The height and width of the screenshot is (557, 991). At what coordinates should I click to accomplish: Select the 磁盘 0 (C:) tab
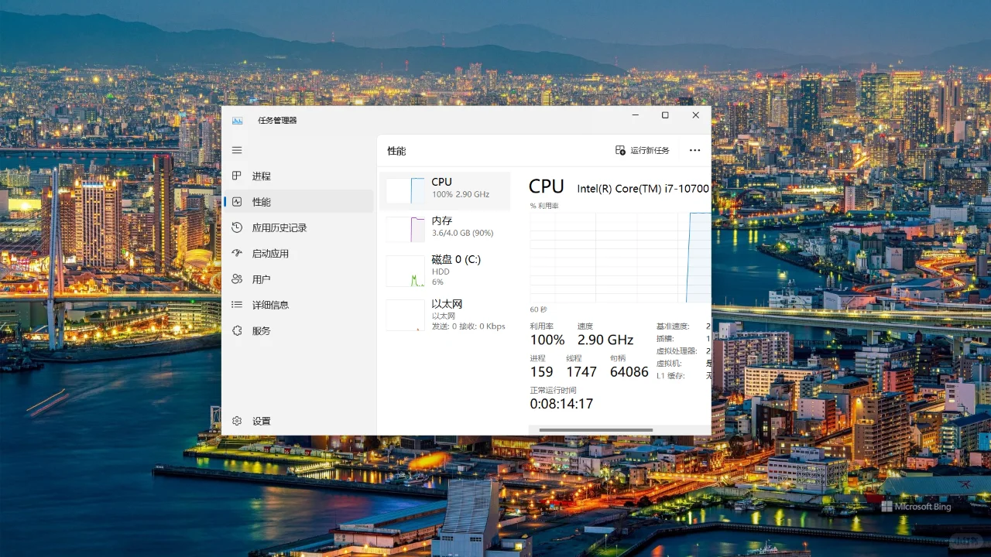pyautogui.click(x=445, y=270)
